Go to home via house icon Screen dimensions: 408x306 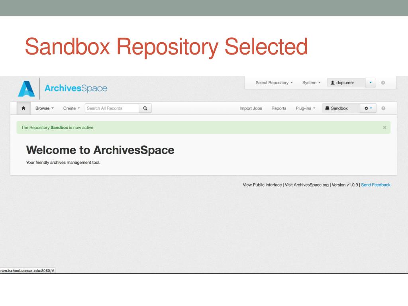pos(24,108)
